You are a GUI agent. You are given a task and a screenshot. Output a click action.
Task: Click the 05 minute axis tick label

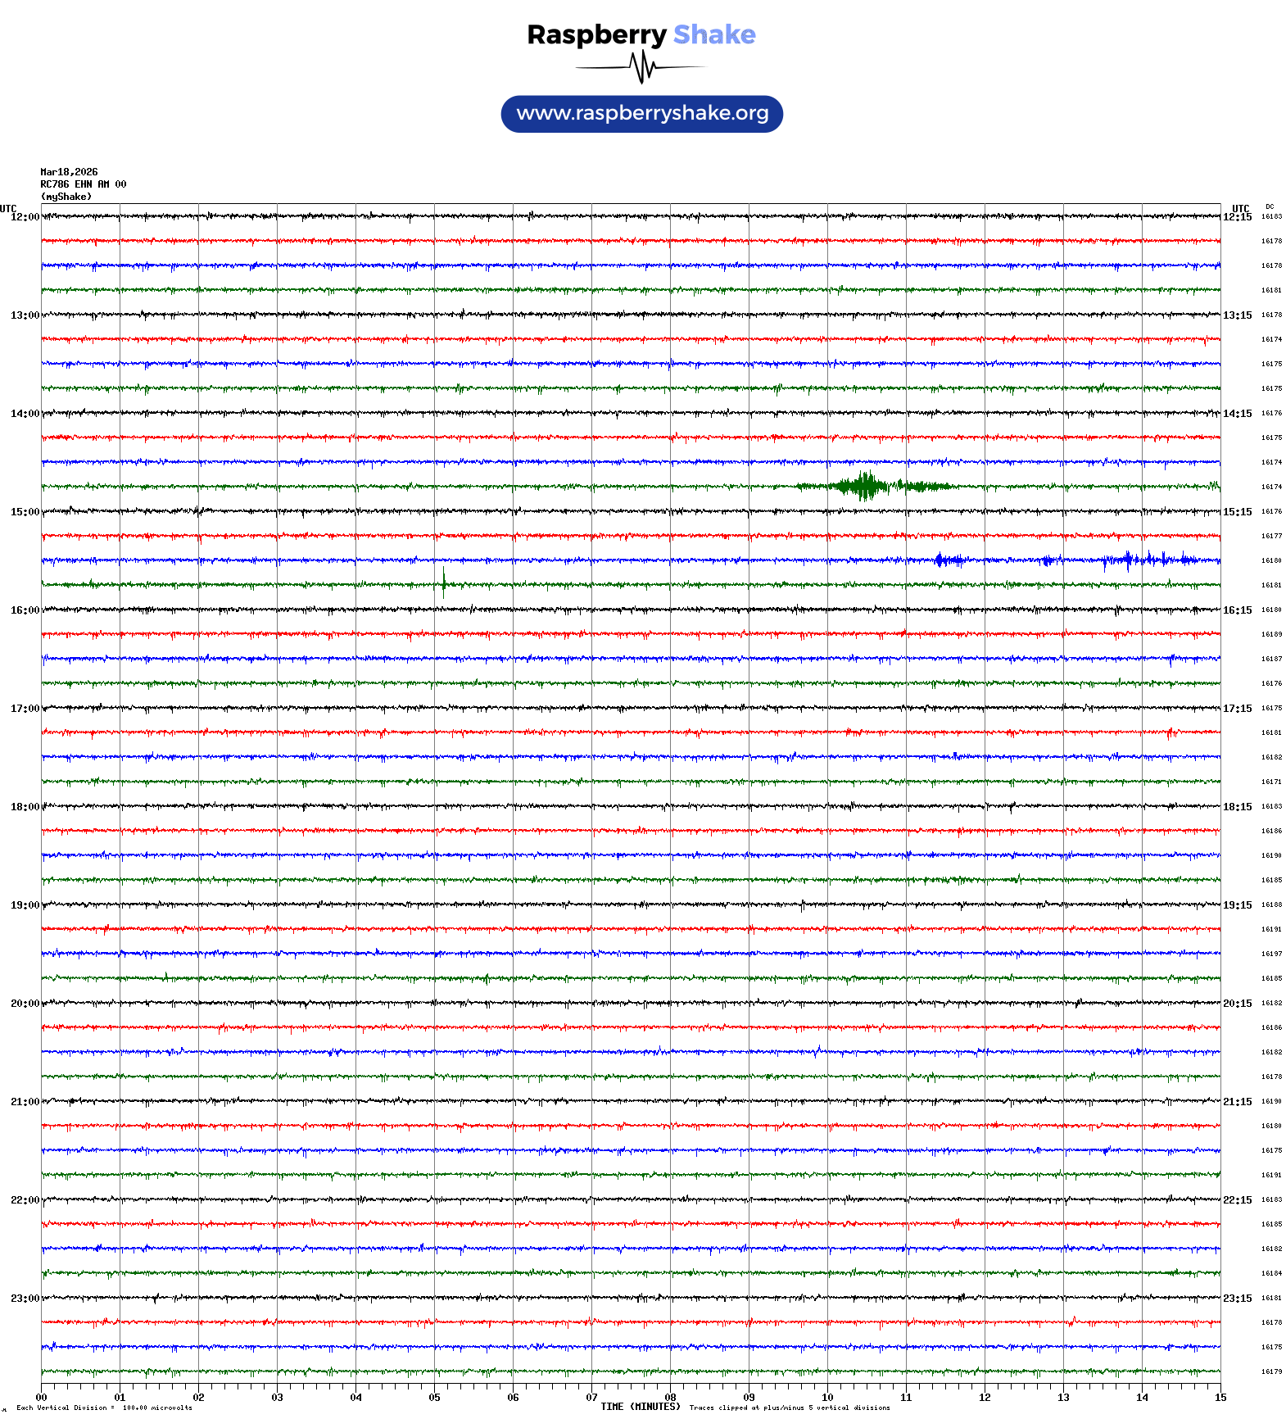click(x=434, y=1398)
